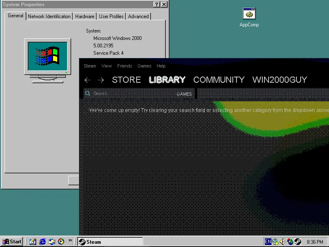Open the WIN2000GUY profile section
The height and width of the screenshot is (247, 329).
coord(280,80)
